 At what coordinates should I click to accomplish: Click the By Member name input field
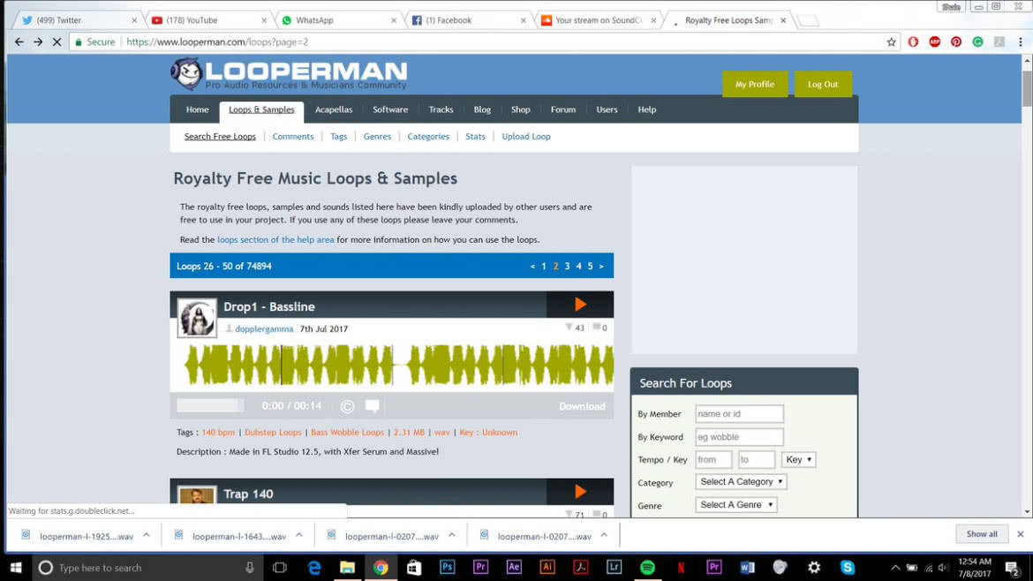pos(739,414)
